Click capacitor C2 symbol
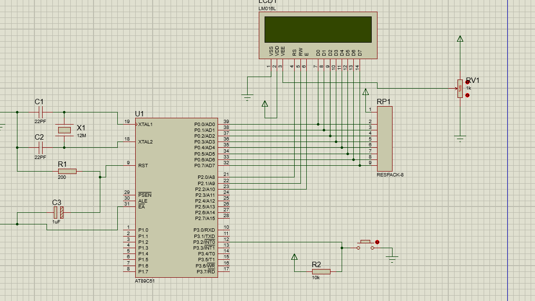This screenshot has height=301, width=535. coord(41,147)
